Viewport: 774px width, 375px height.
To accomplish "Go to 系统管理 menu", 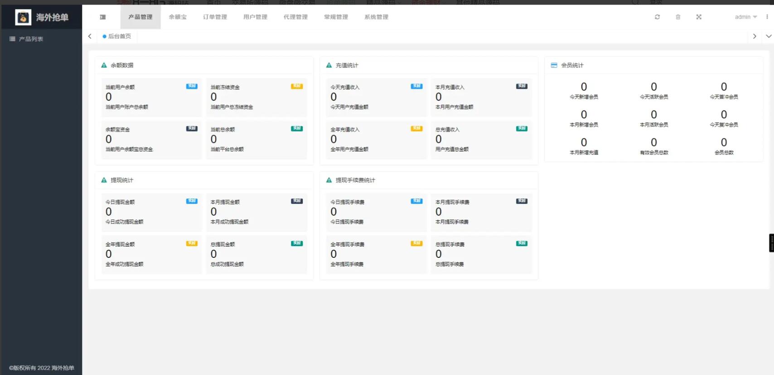I will 376,17.
